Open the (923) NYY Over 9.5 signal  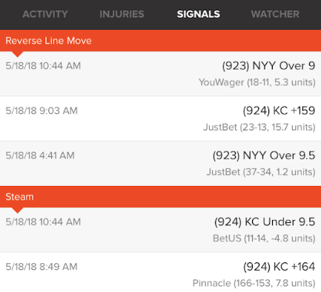coord(160,164)
